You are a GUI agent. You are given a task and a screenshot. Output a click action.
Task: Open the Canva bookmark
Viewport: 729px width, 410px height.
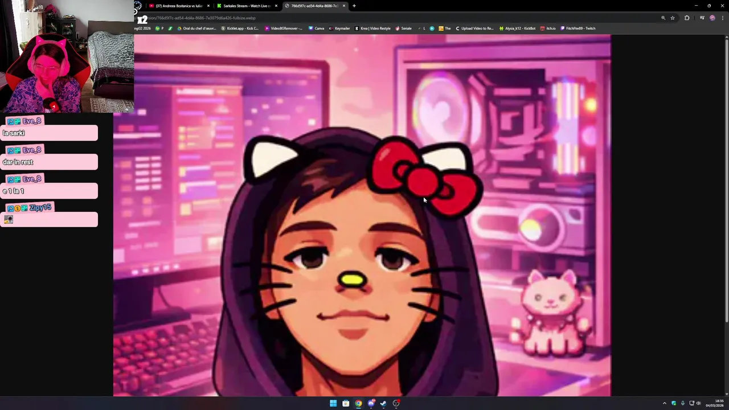coord(317,28)
